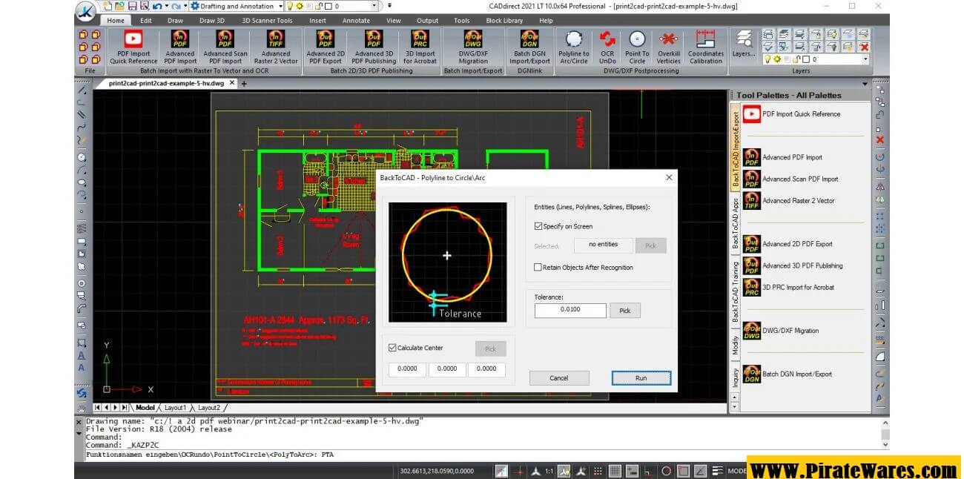
Task: Select Advanced Raster 2 Vector ribbon tool
Action: pyautogui.click(x=276, y=47)
